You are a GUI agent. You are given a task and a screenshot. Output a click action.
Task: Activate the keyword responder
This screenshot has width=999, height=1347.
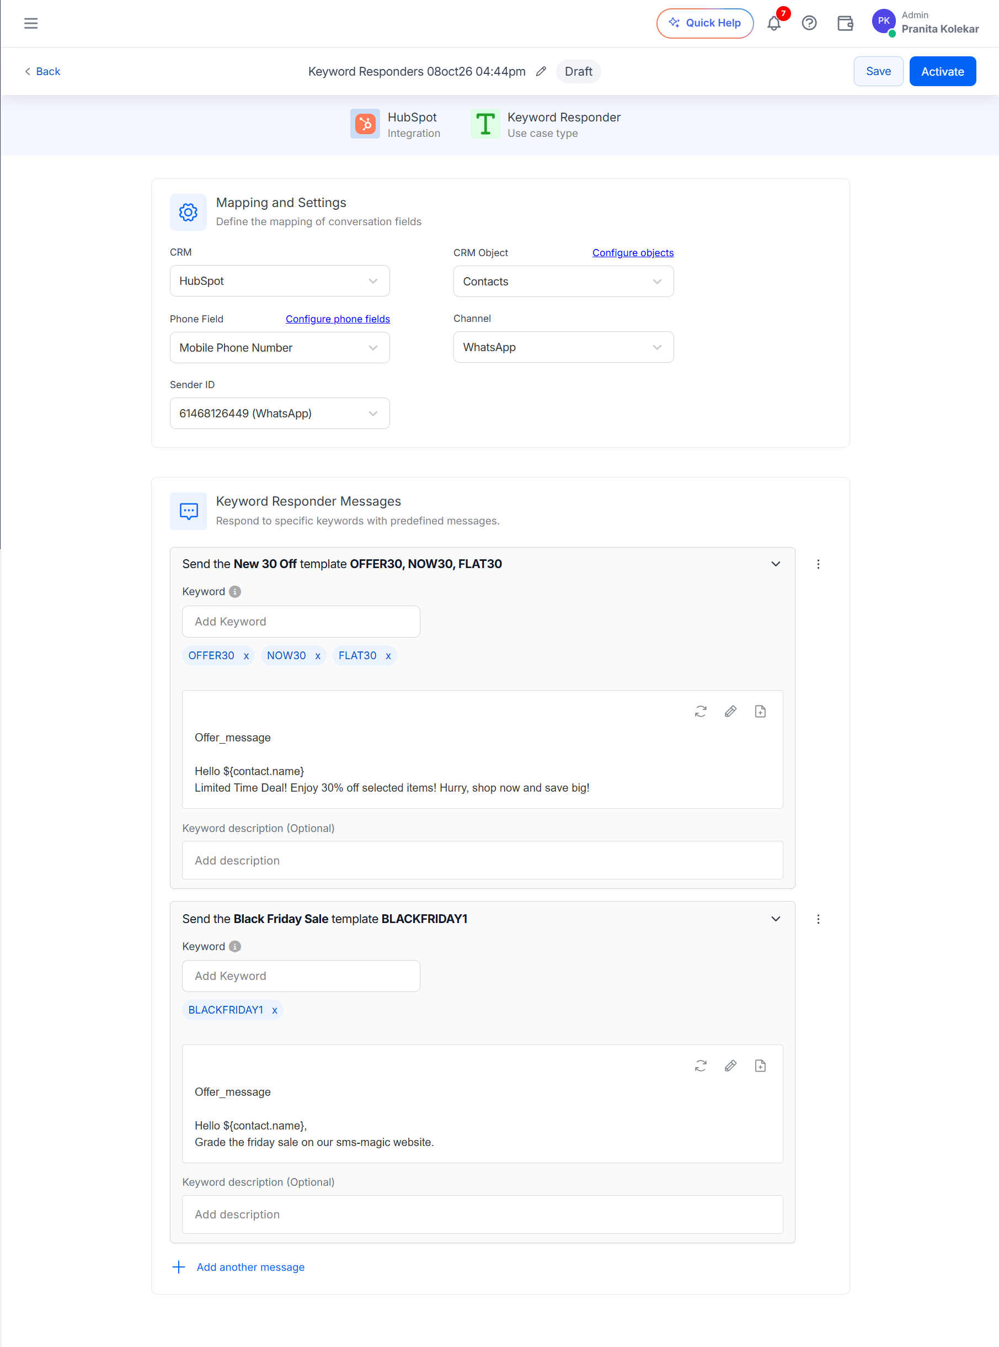(942, 71)
